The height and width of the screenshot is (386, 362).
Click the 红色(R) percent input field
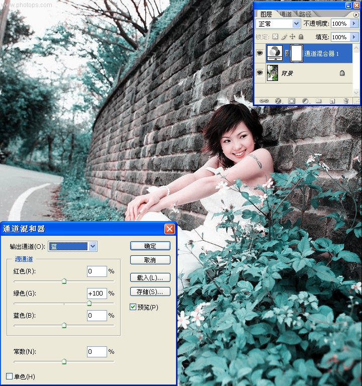tap(97, 271)
